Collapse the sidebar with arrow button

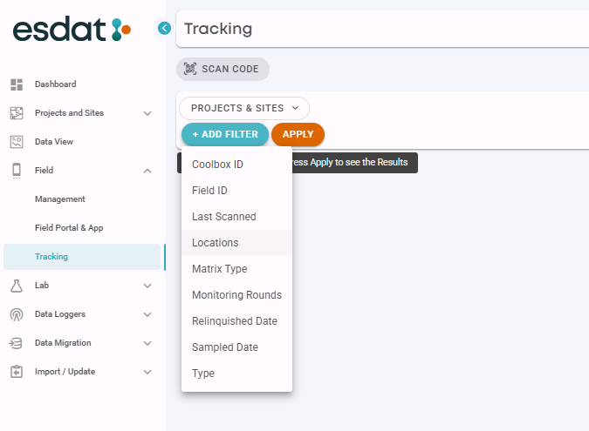coord(164,28)
